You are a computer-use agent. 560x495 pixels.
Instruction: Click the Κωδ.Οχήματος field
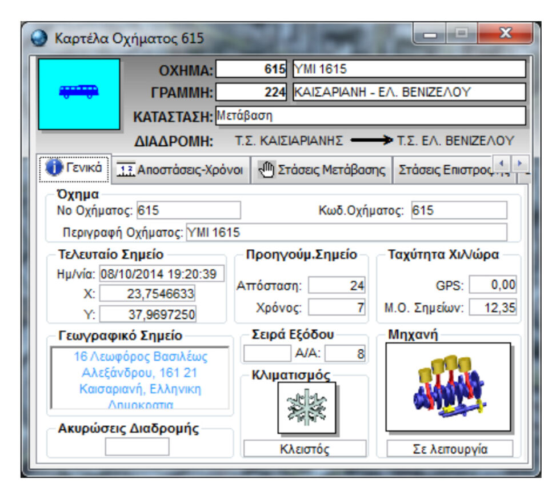click(x=459, y=210)
